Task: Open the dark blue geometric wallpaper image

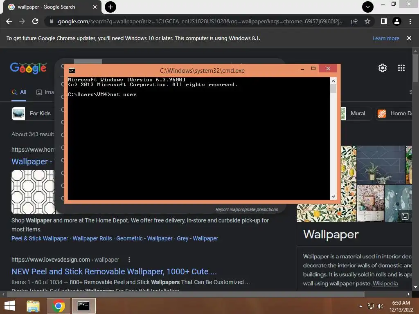Action: [x=381, y=165]
